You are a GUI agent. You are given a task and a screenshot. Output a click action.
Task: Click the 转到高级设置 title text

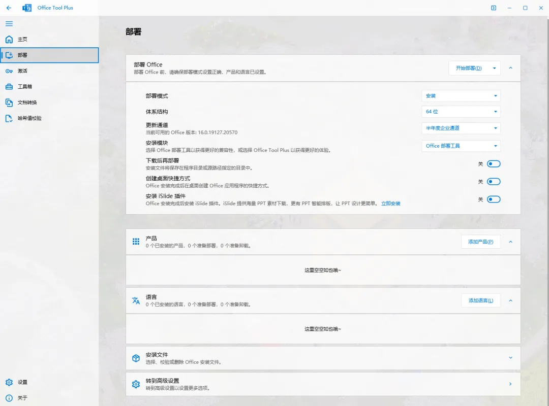click(x=163, y=381)
